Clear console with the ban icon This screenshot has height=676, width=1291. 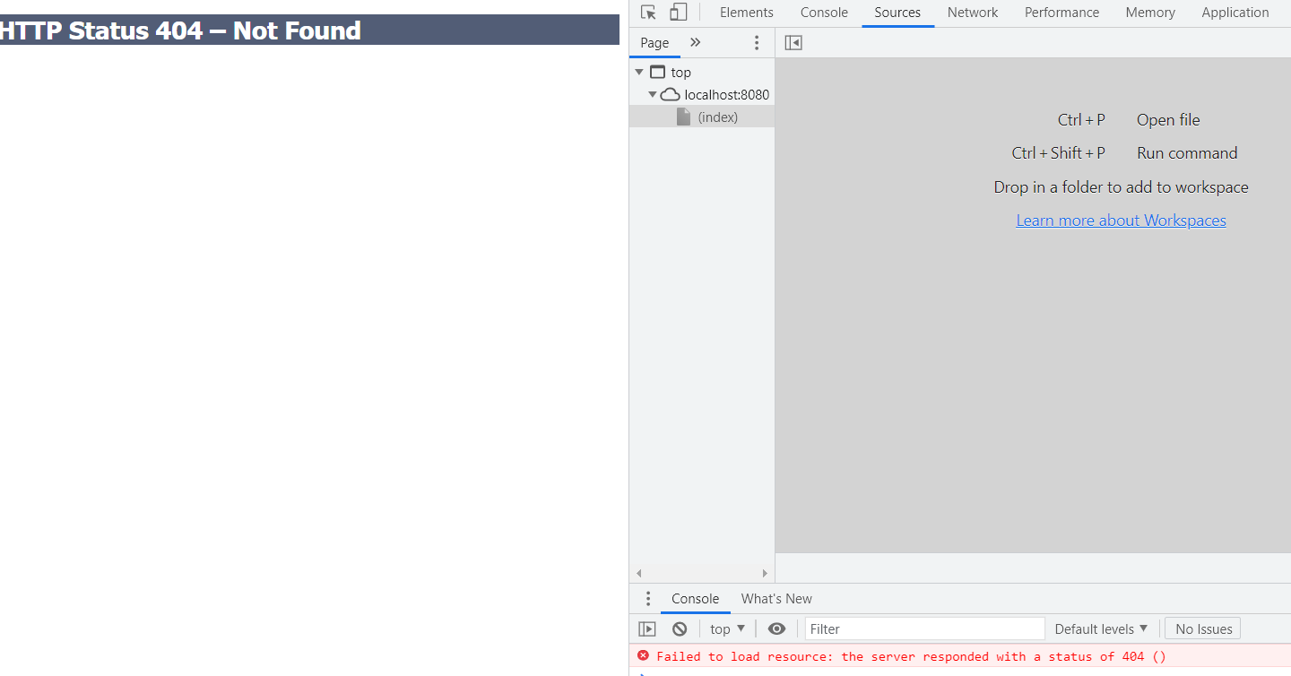pyautogui.click(x=680, y=629)
